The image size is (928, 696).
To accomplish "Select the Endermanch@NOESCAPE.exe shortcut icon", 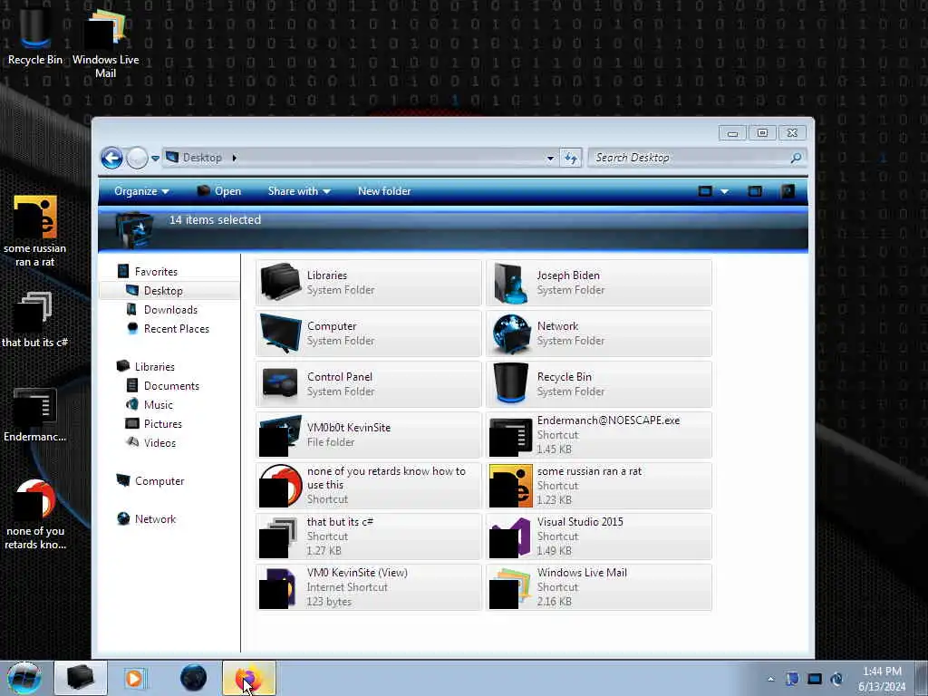I will click(x=511, y=436).
